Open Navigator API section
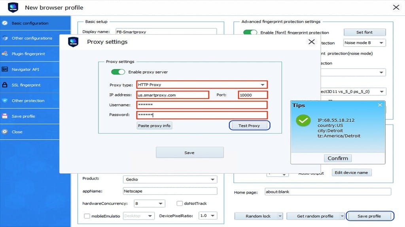Screen dimensions: 405x227 point(30,69)
